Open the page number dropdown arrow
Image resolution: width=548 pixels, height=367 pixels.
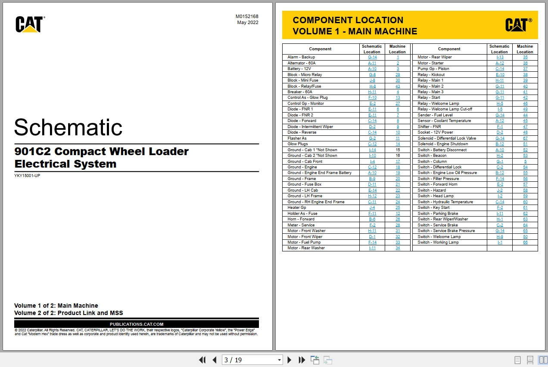tap(279, 360)
